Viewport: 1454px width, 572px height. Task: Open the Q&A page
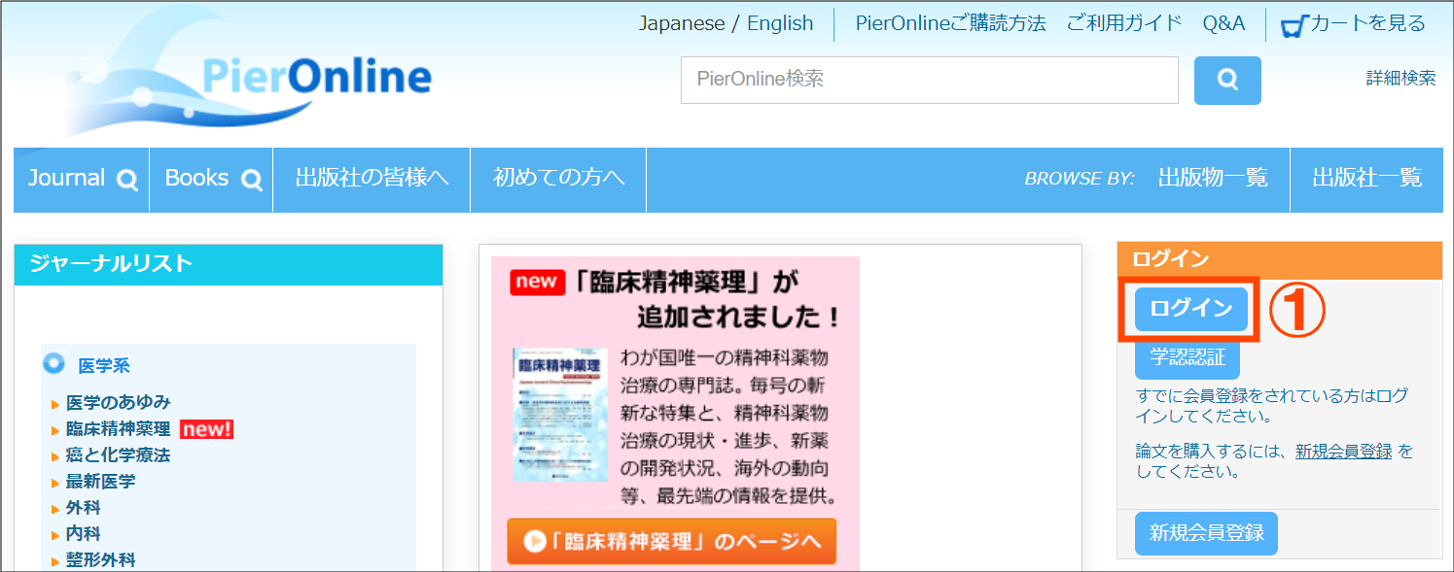point(1223,23)
